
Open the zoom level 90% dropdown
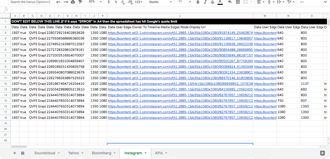click(x=95, y=2)
